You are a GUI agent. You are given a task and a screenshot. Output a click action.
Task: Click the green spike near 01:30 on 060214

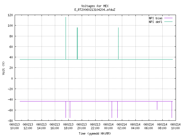click(x=118, y=43)
